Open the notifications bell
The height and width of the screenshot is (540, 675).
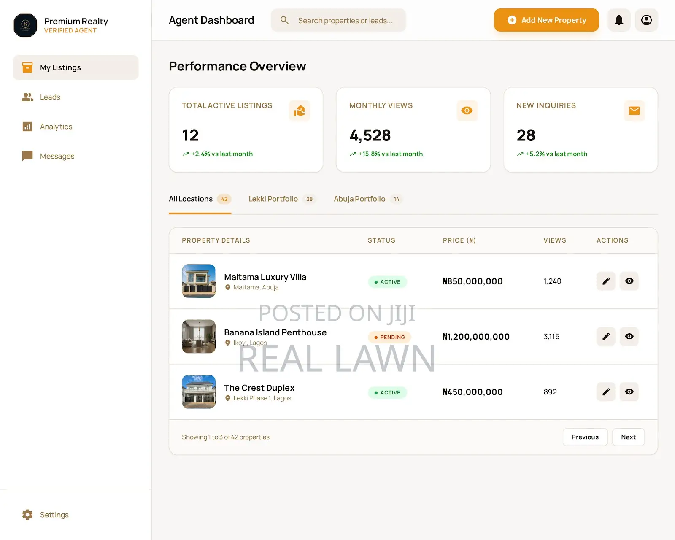(x=619, y=20)
